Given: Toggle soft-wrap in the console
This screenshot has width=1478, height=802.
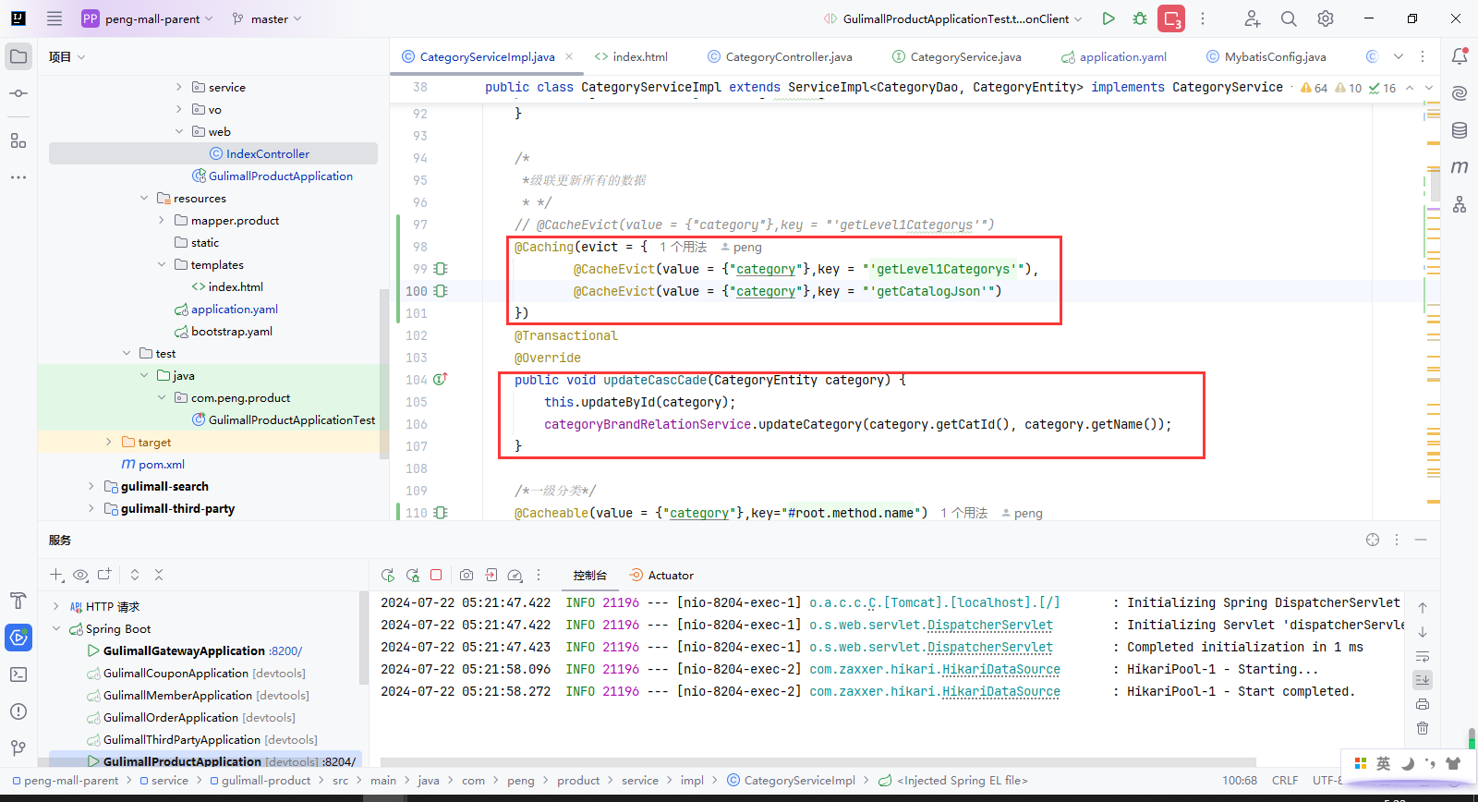Looking at the screenshot, I should point(1423,656).
